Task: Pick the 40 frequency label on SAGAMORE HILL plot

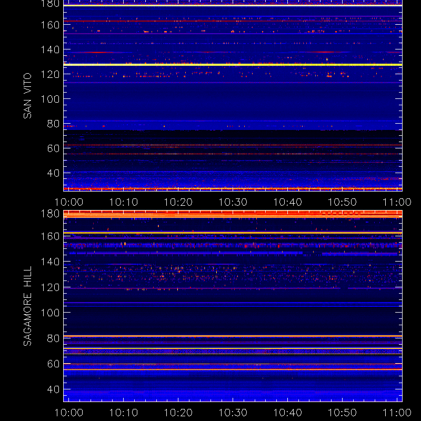Action: coord(53,389)
